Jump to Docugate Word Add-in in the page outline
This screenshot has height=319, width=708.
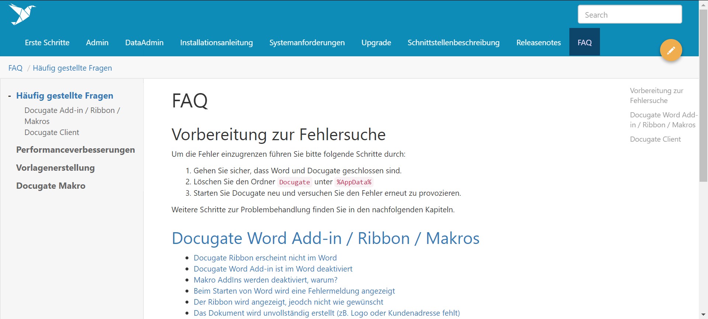click(x=663, y=120)
